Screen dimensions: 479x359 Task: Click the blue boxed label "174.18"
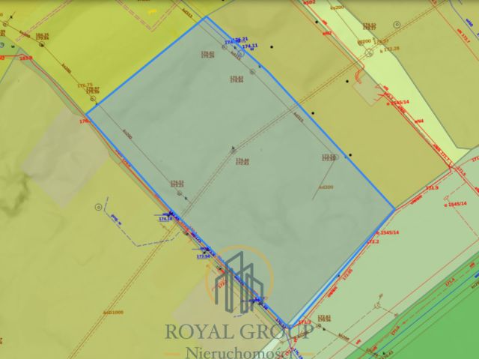pyautogui.click(x=165, y=219)
